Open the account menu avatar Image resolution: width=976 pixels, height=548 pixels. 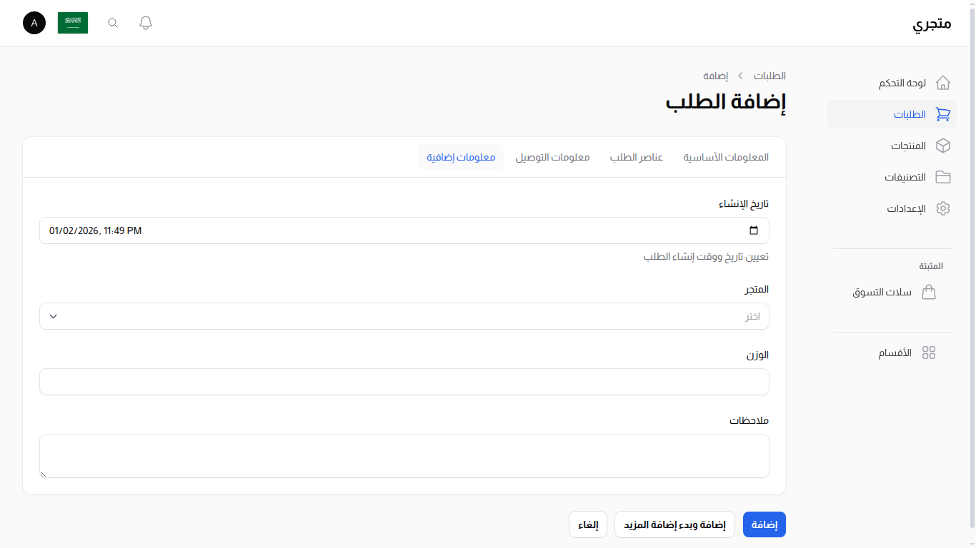(x=34, y=23)
